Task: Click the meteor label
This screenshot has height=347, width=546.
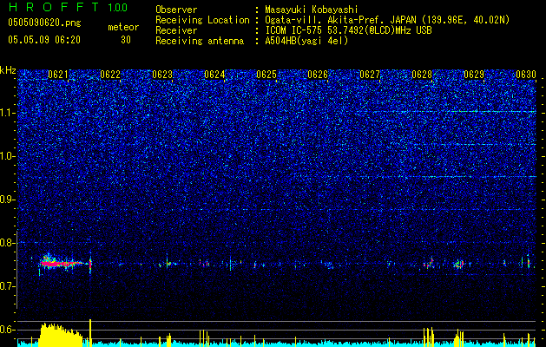Action: pos(123,27)
